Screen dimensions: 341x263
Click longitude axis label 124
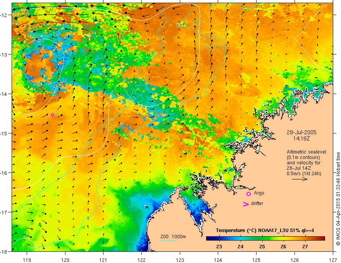pyautogui.click(x=218, y=260)
